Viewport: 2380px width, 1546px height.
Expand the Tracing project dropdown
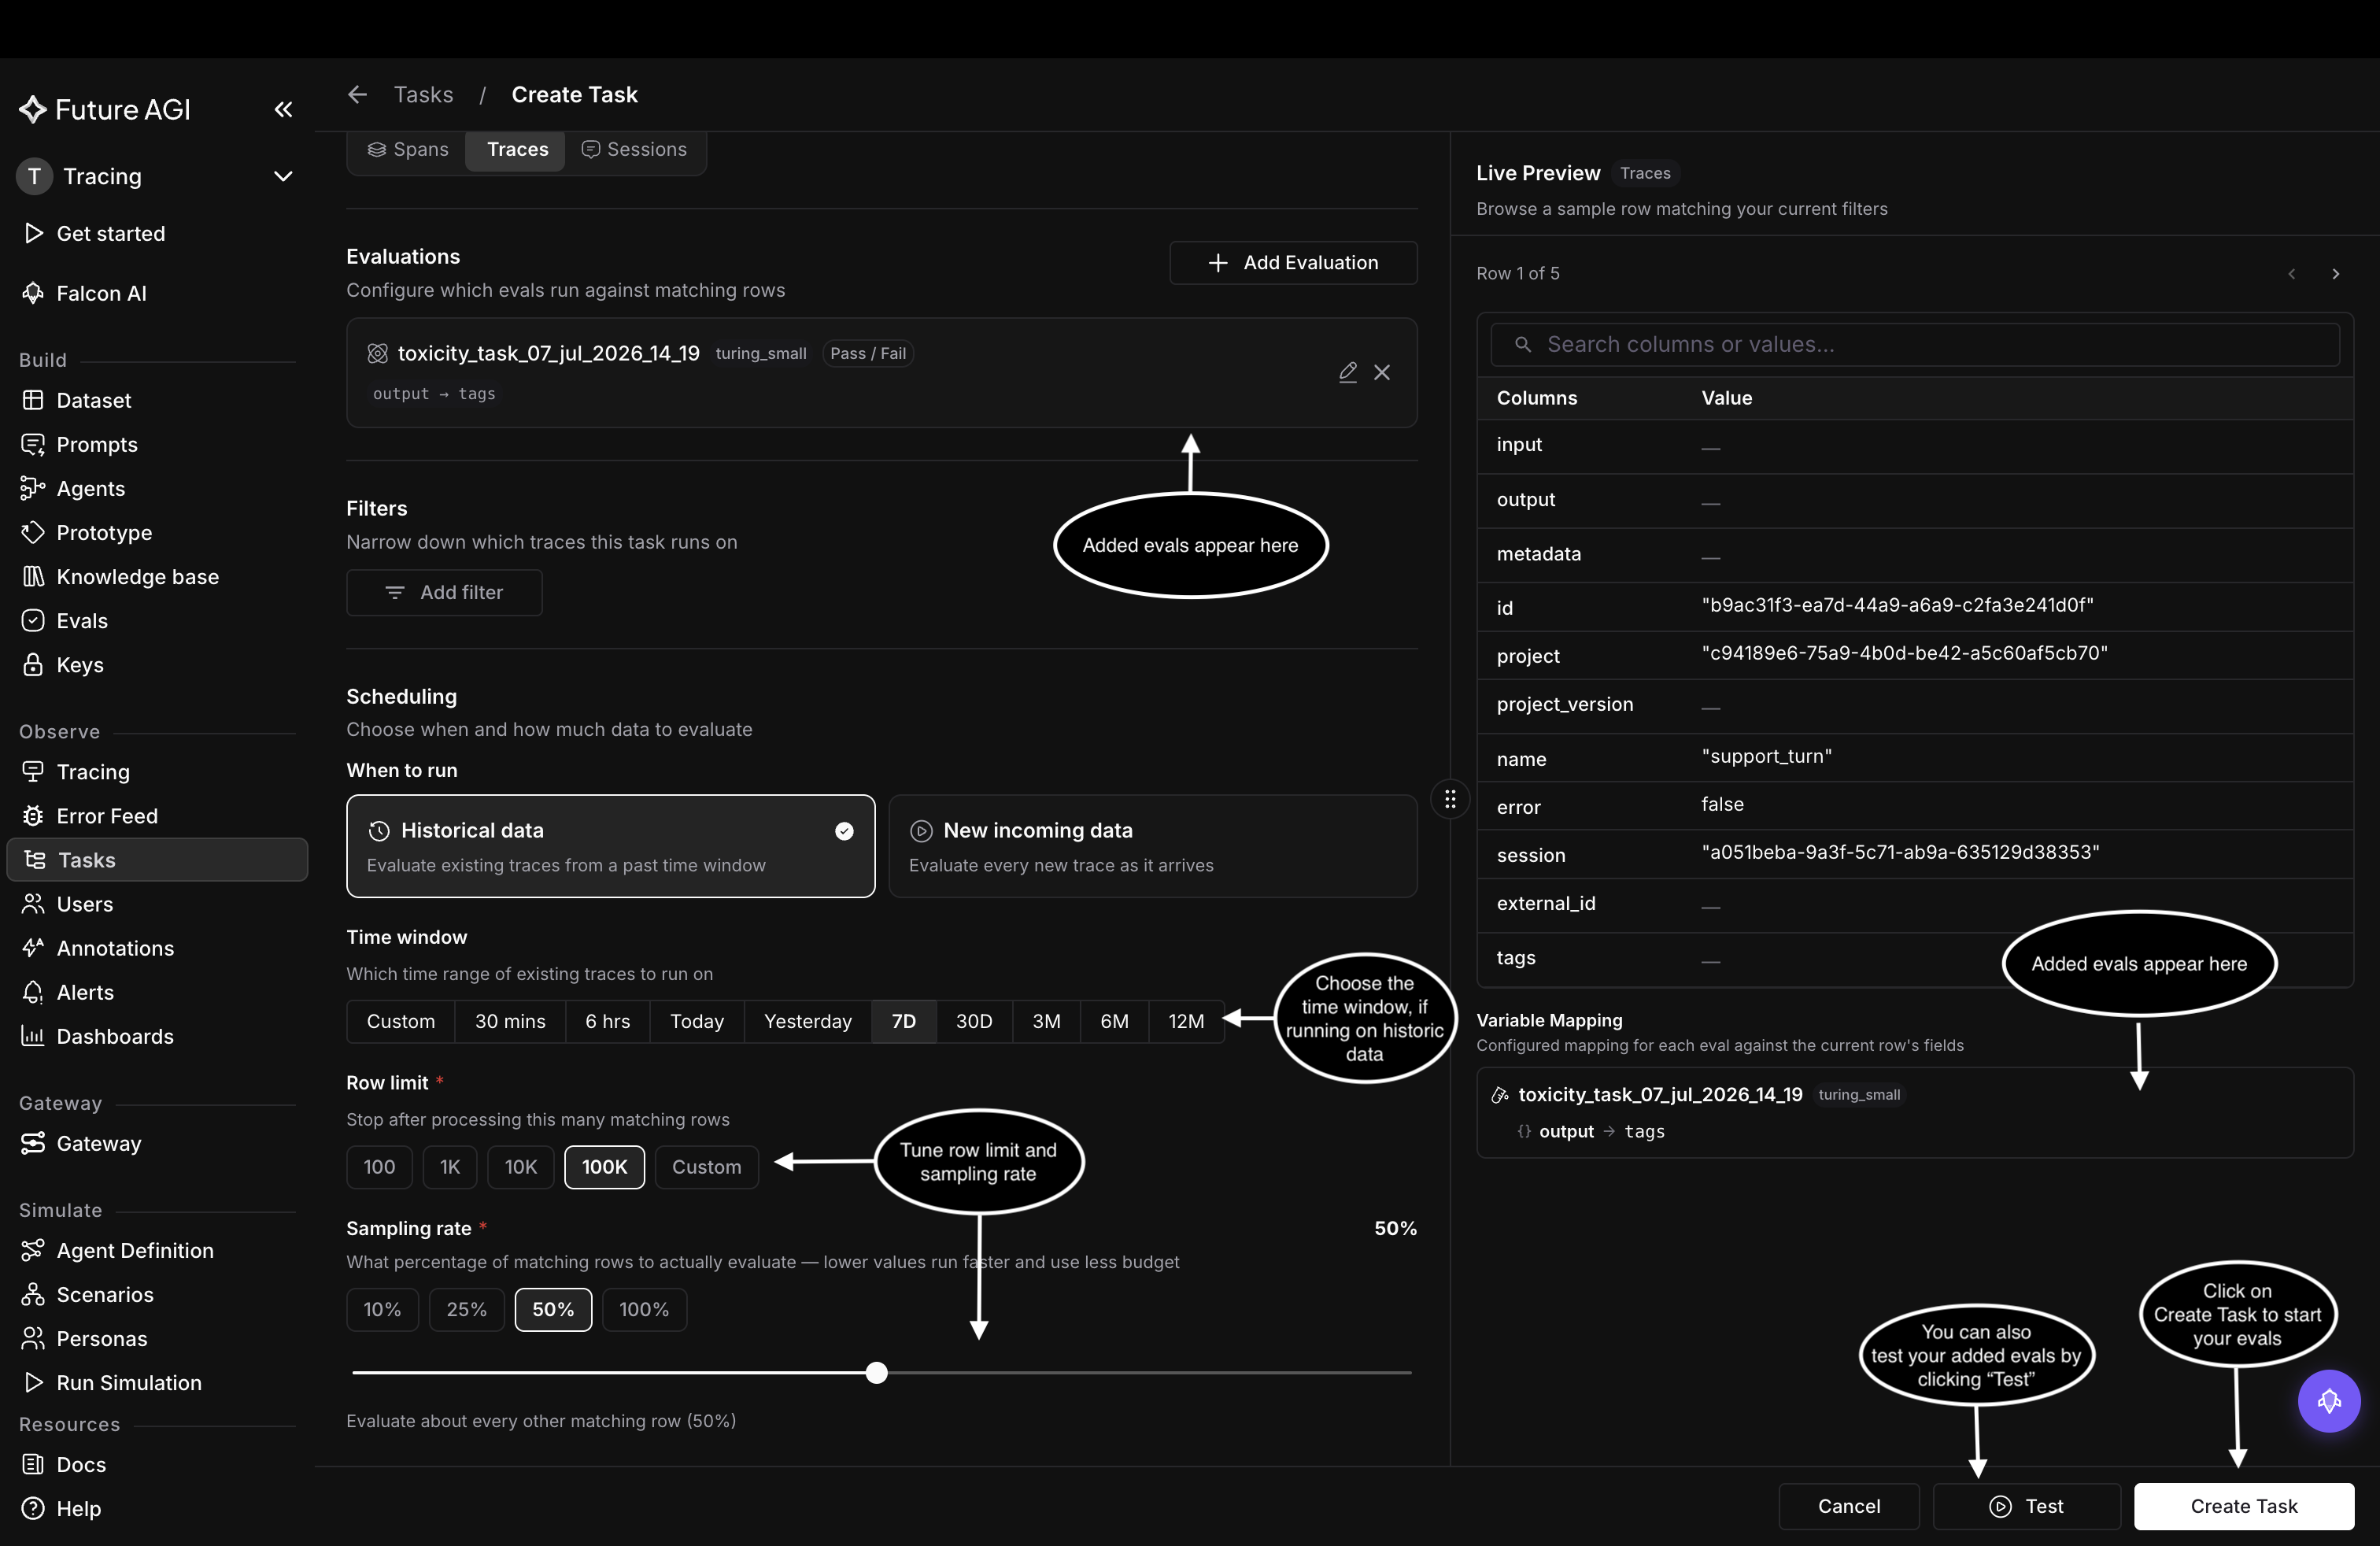[157, 176]
